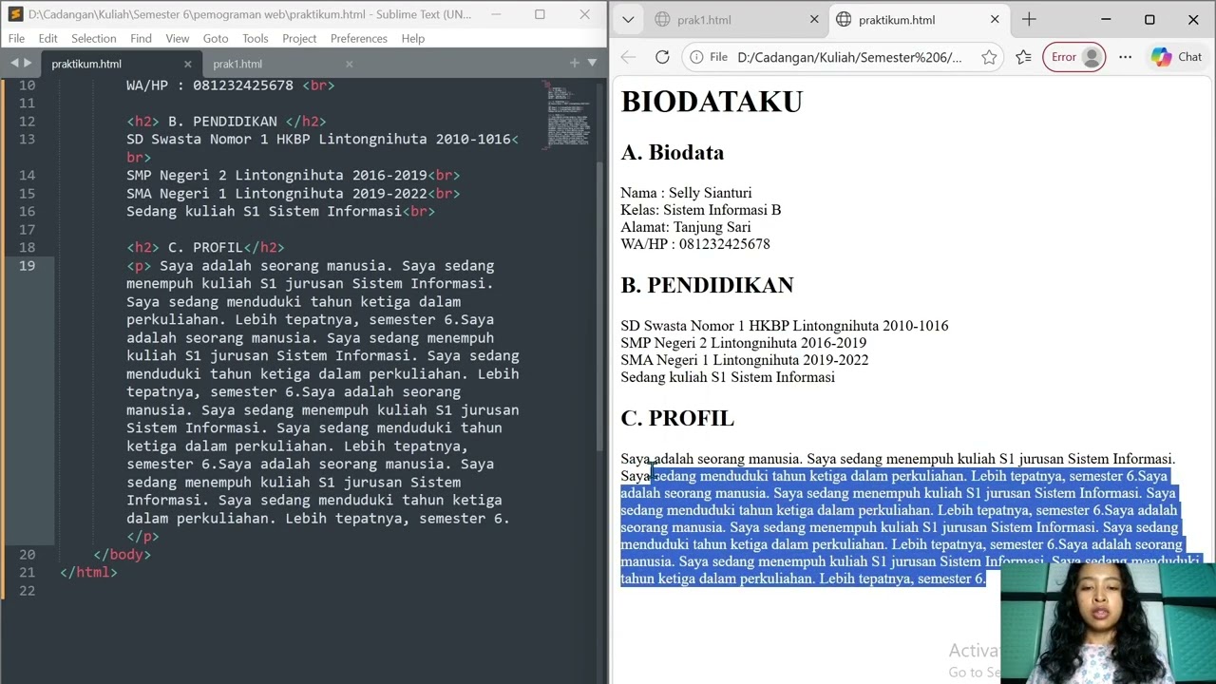Click the text Kelas: Sistem Informasi B

click(700, 210)
